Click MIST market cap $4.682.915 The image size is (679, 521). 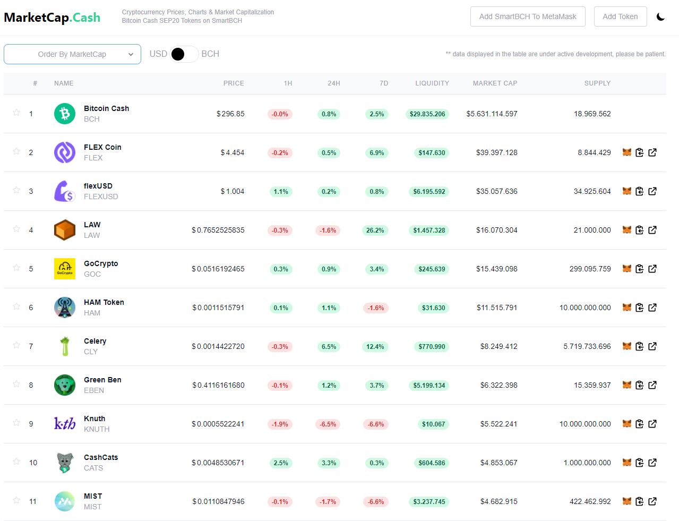click(498, 501)
